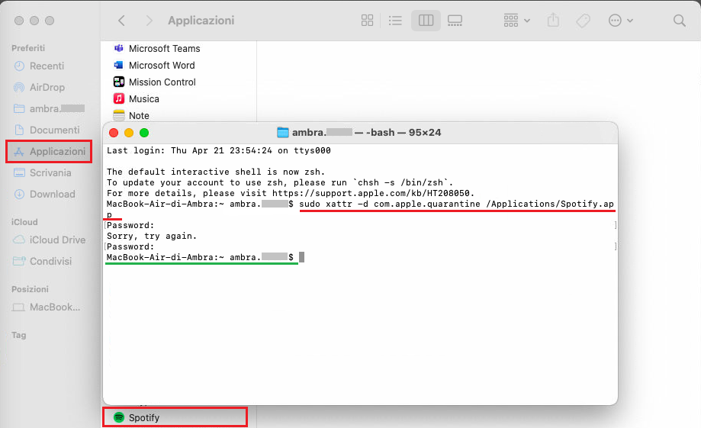This screenshot has height=428, width=701.
Task: Click the Terminal prompt cursor
Action: click(x=302, y=257)
